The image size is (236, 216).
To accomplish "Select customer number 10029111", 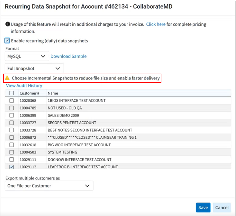I will (28, 160).
